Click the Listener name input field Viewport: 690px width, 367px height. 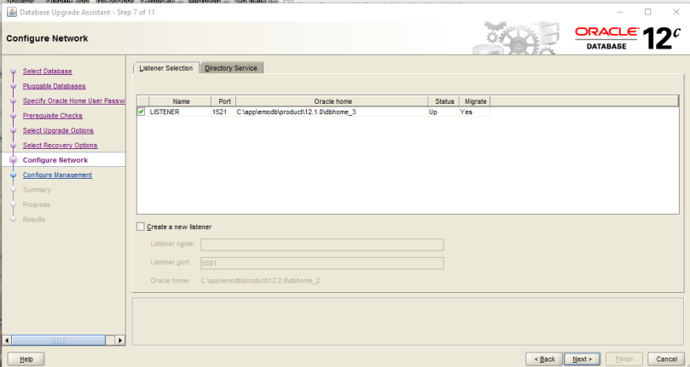[x=322, y=244]
